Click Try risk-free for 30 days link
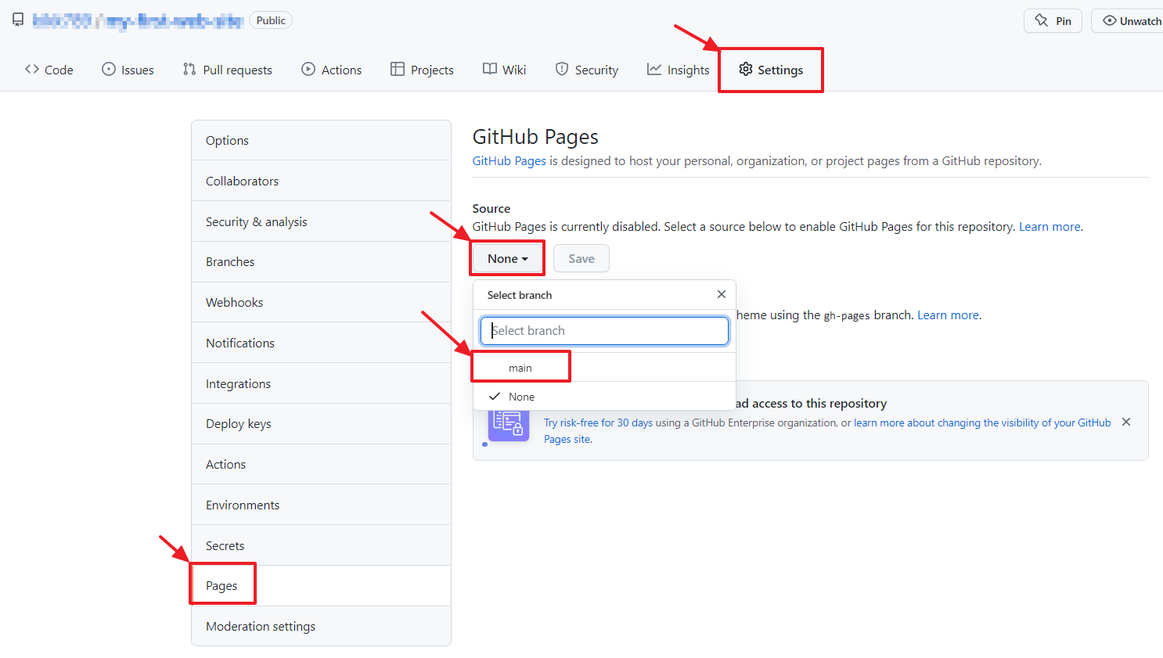The image size is (1163, 658). 599,422
